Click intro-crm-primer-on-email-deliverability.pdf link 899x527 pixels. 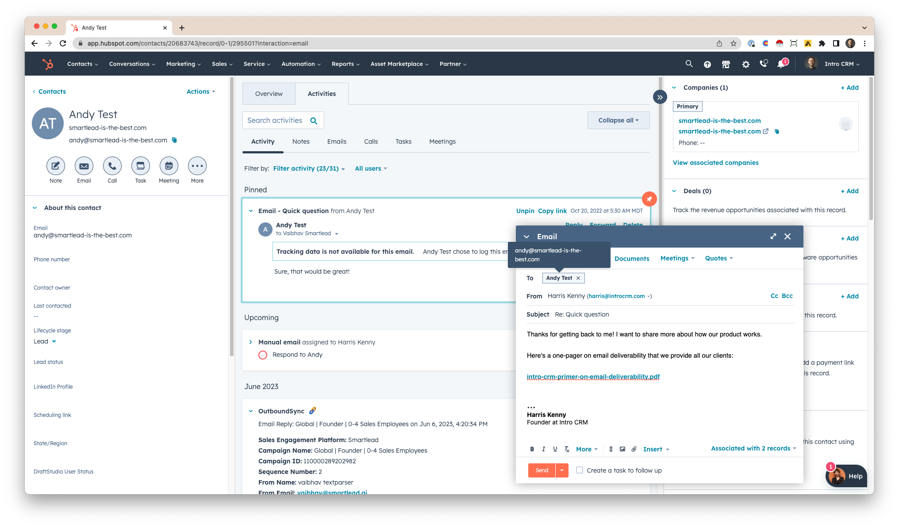(594, 376)
